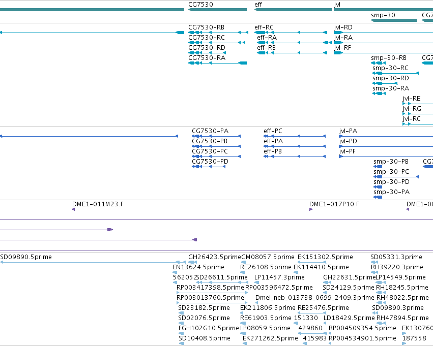433x346 pixels.
Task: Open the smp-30 gene label
Action: 383,15
